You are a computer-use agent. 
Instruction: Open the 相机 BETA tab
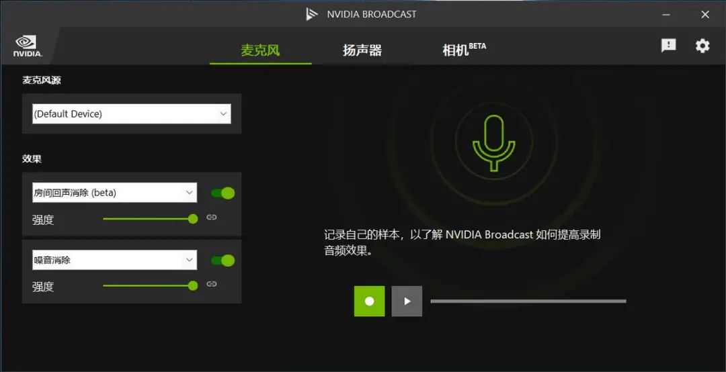pyautogui.click(x=464, y=49)
